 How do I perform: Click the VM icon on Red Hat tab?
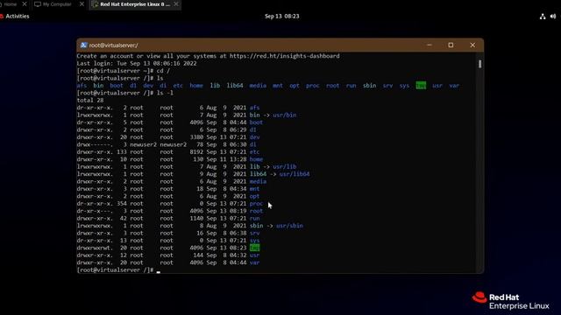96,4
